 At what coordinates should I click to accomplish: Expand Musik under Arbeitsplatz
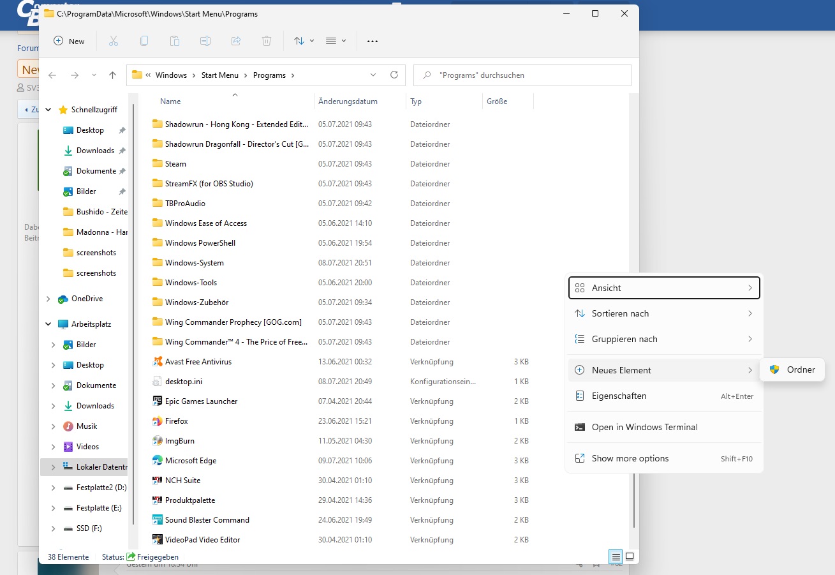point(54,426)
